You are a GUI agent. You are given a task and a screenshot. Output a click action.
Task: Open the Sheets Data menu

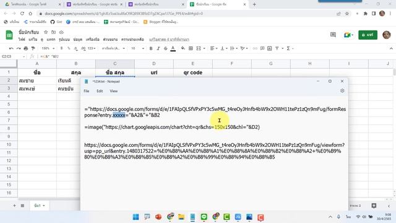tap(77, 40)
